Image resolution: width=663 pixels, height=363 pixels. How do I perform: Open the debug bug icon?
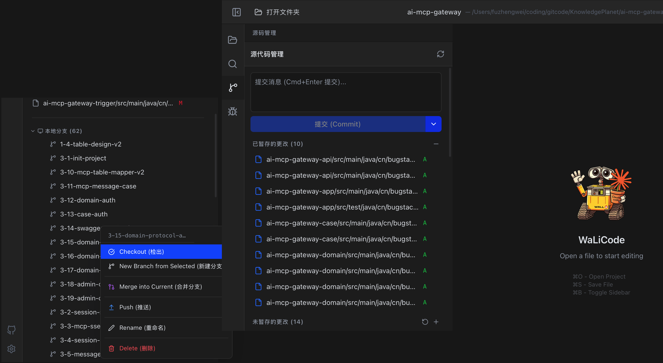pyautogui.click(x=232, y=112)
